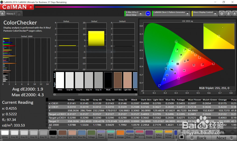Click the stop square icon left of Back
Viewport: 237px width, 141px height.
coord(182,137)
